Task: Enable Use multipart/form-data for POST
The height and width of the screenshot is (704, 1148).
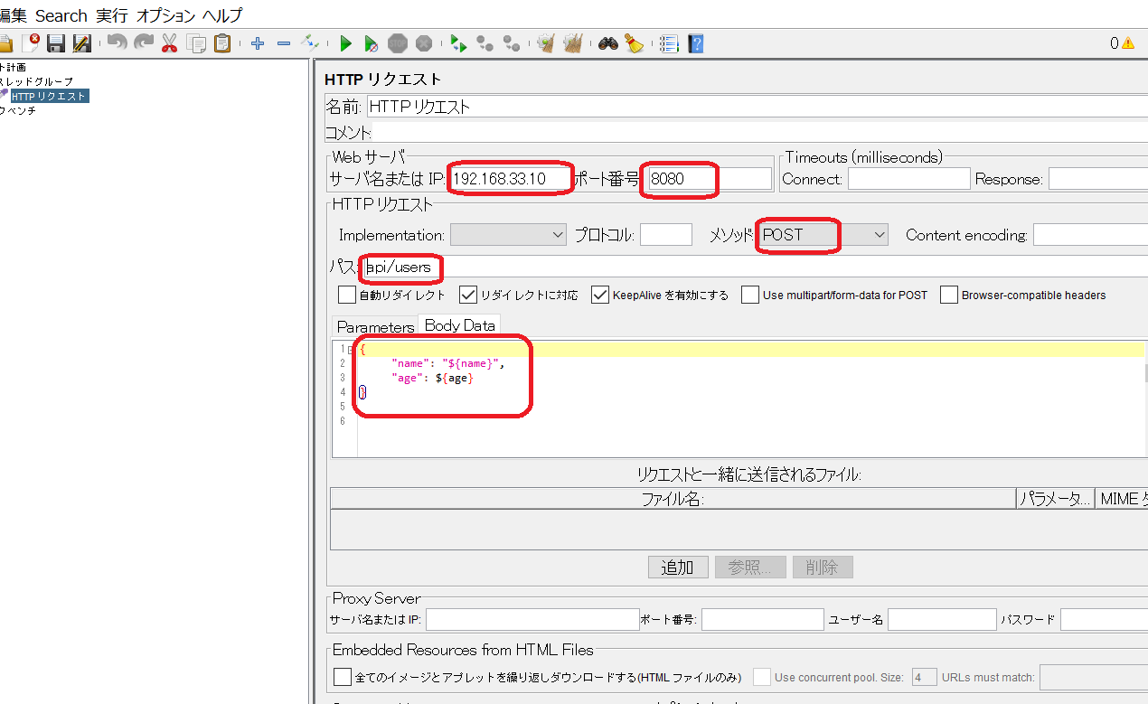Action: coord(749,295)
